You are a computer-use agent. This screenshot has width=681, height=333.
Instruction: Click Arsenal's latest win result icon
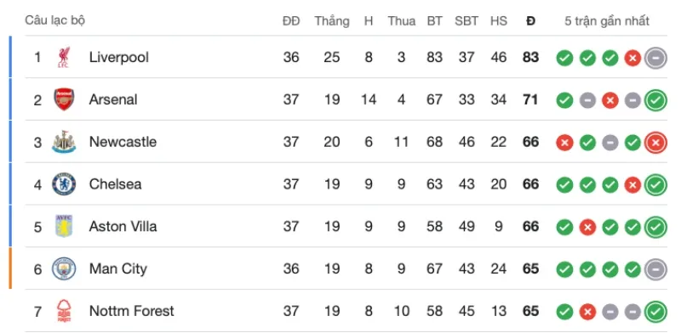[x=655, y=100]
